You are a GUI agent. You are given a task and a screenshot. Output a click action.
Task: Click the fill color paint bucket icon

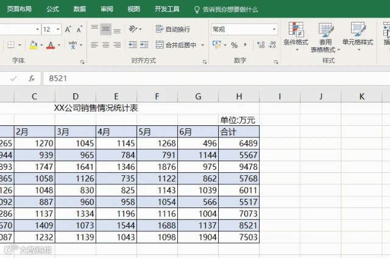(33, 45)
